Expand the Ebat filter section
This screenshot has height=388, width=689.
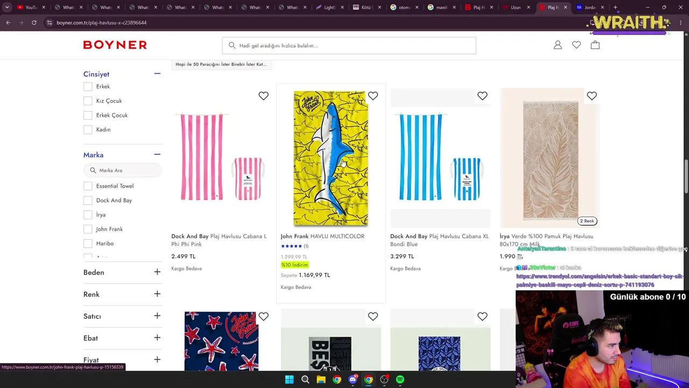pyautogui.click(x=157, y=338)
